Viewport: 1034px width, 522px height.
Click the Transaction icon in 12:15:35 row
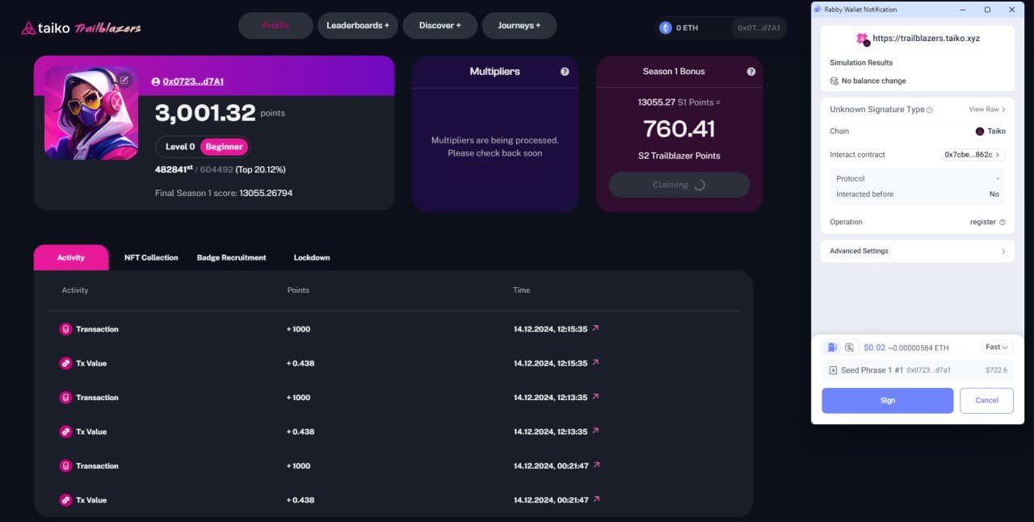[x=66, y=329]
